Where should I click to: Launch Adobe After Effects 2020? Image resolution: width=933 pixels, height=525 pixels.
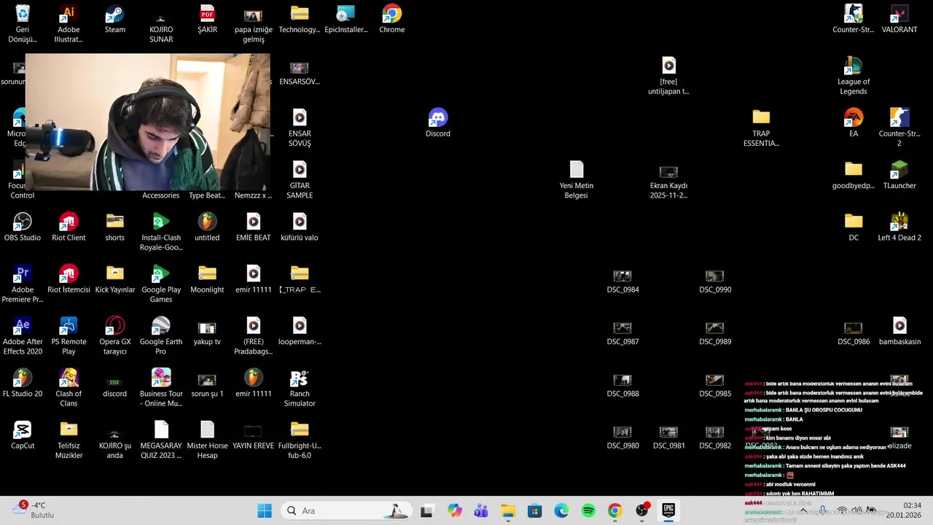(x=23, y=336)
